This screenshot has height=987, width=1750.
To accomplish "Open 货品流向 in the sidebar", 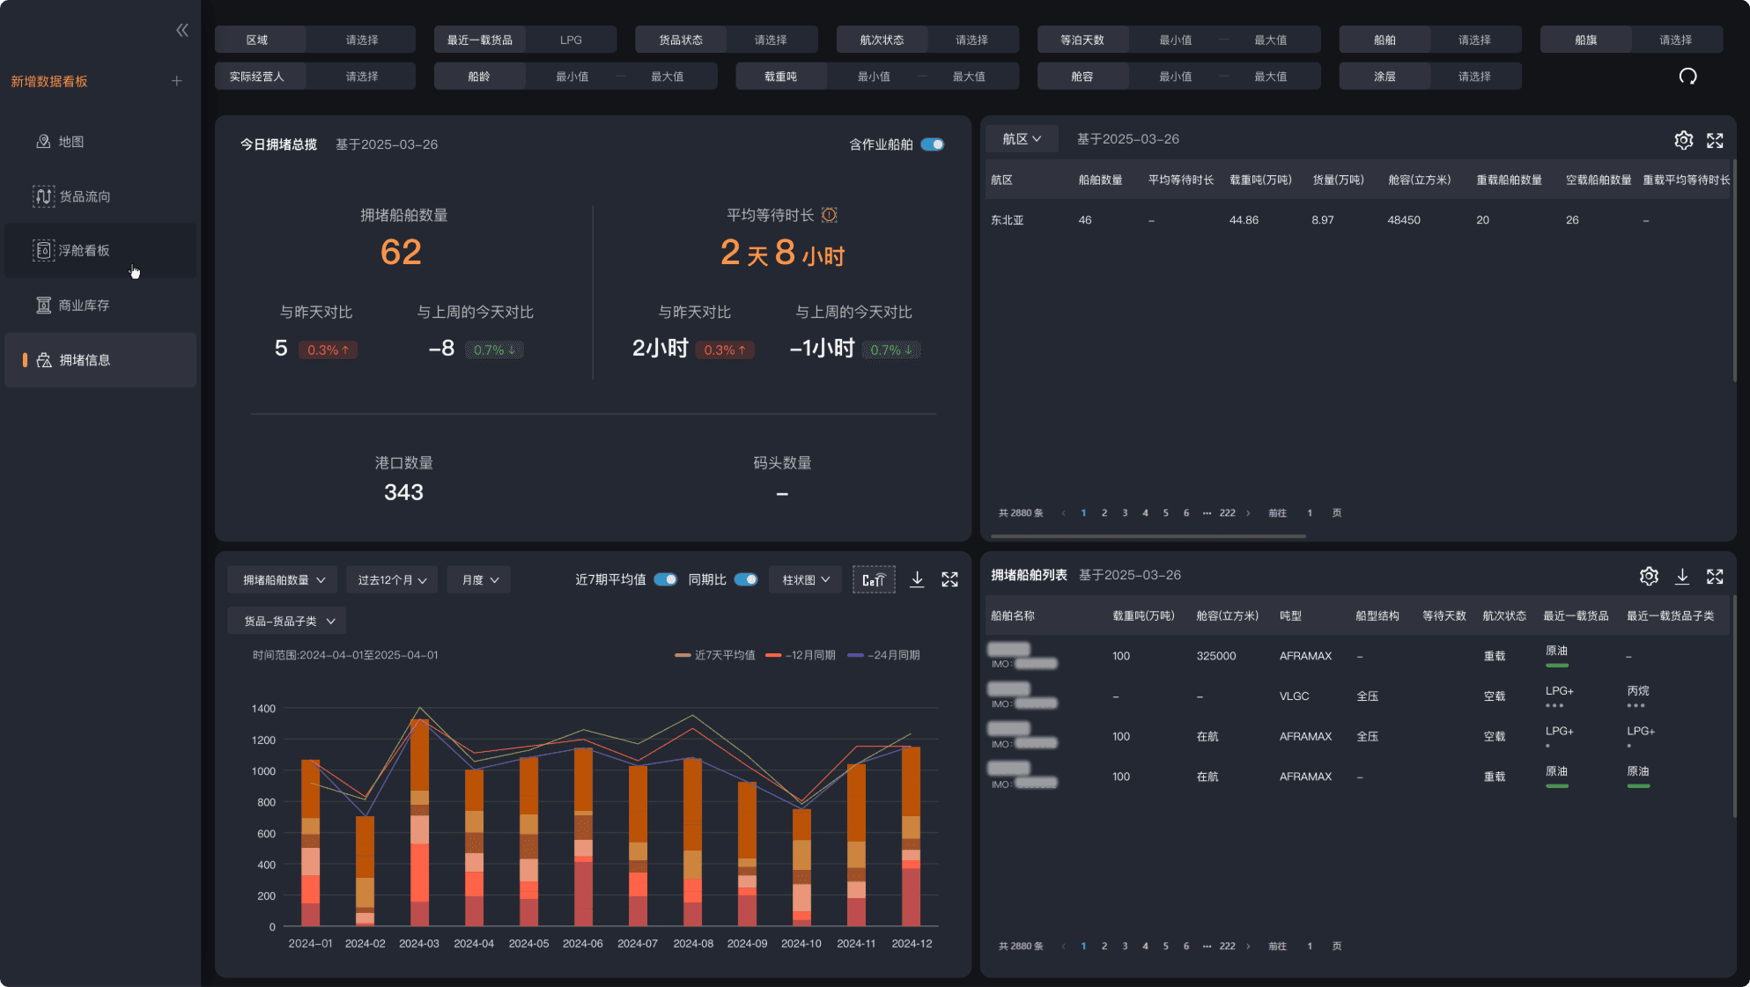I will pos(85,196).
